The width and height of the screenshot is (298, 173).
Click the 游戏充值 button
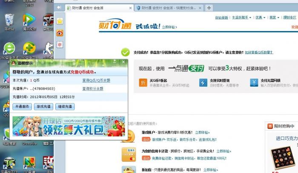click(x=43, y=106)
